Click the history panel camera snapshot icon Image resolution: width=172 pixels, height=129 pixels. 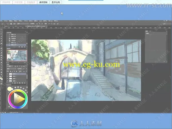point(22,47)
